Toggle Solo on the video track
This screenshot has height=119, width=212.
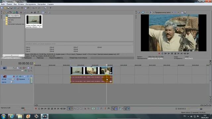[x=31, y=68]
